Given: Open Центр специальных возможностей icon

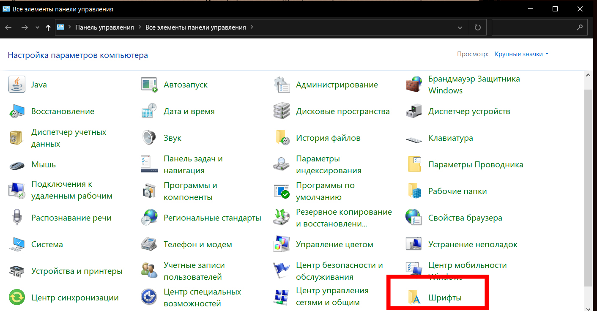Looking at the screenshot, I should 149,297.
